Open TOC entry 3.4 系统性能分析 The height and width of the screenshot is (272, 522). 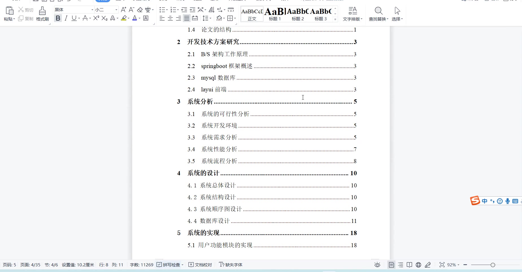272,149
